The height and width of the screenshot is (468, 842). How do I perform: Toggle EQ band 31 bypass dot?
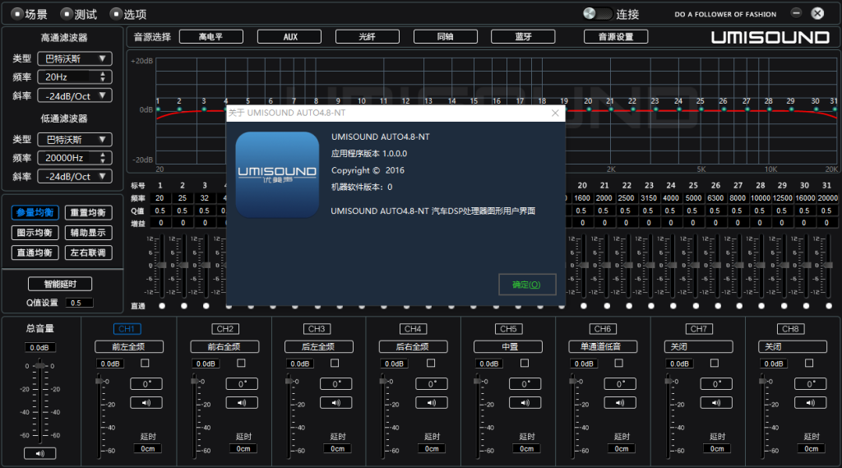click(x=829, y=306)
